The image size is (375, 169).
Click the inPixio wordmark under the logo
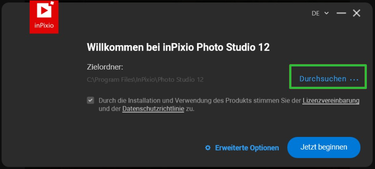(x=44, y=26)
